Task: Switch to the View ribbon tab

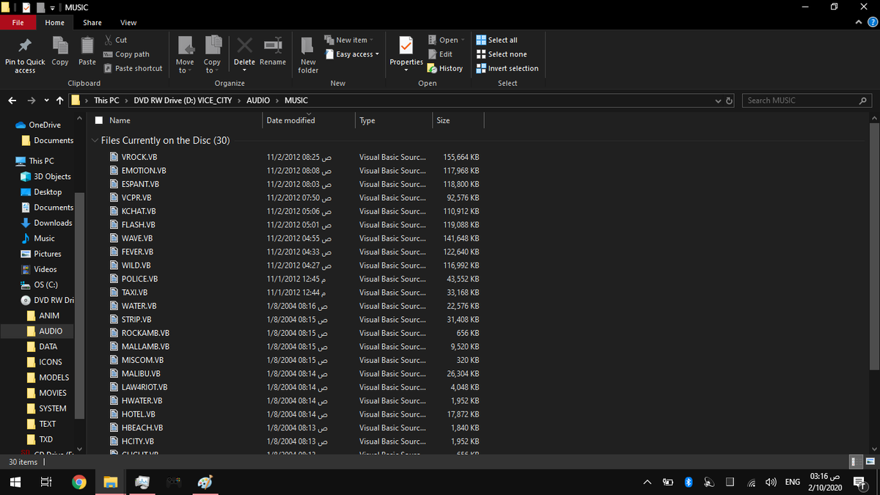Action: click(x=128, y=23)
